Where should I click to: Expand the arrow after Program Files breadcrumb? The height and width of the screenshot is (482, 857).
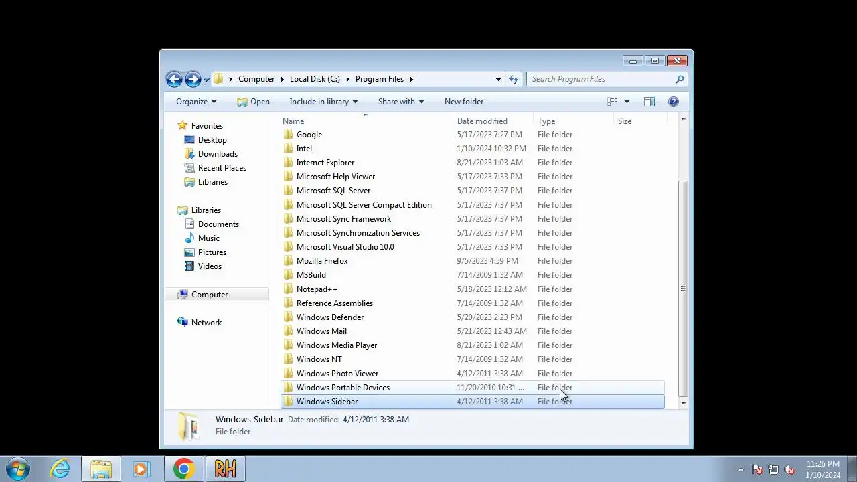(411, 79)
